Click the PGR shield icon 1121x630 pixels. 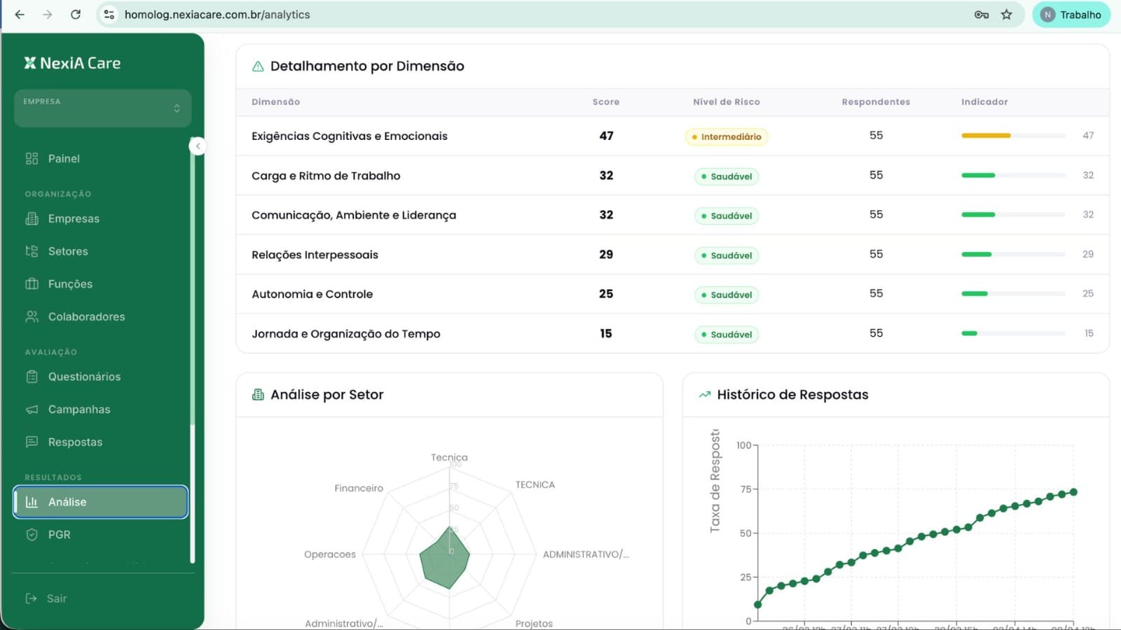pyautogui.click(x=32, y=535)
